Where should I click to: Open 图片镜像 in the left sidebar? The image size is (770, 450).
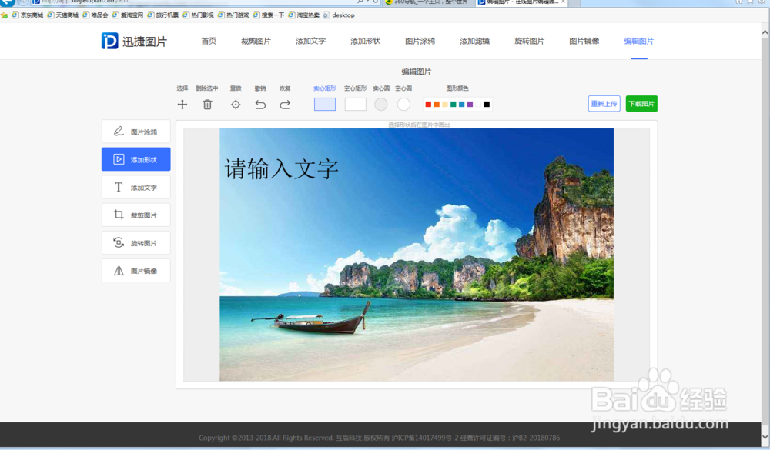click(136, 271)
